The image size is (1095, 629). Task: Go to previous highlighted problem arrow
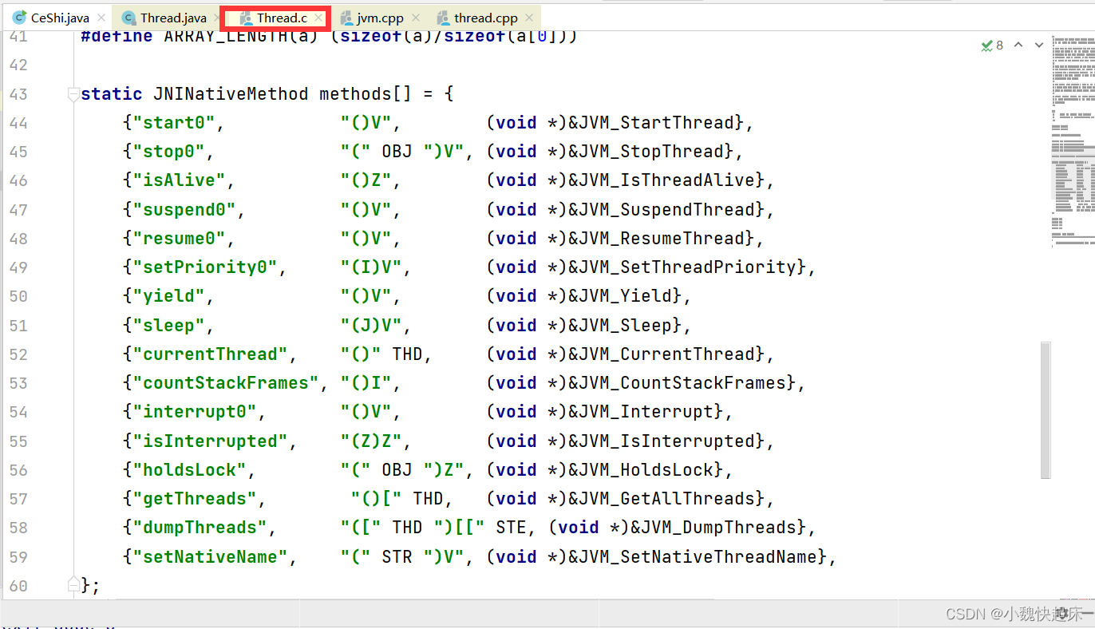click(x=1018, y=45)
